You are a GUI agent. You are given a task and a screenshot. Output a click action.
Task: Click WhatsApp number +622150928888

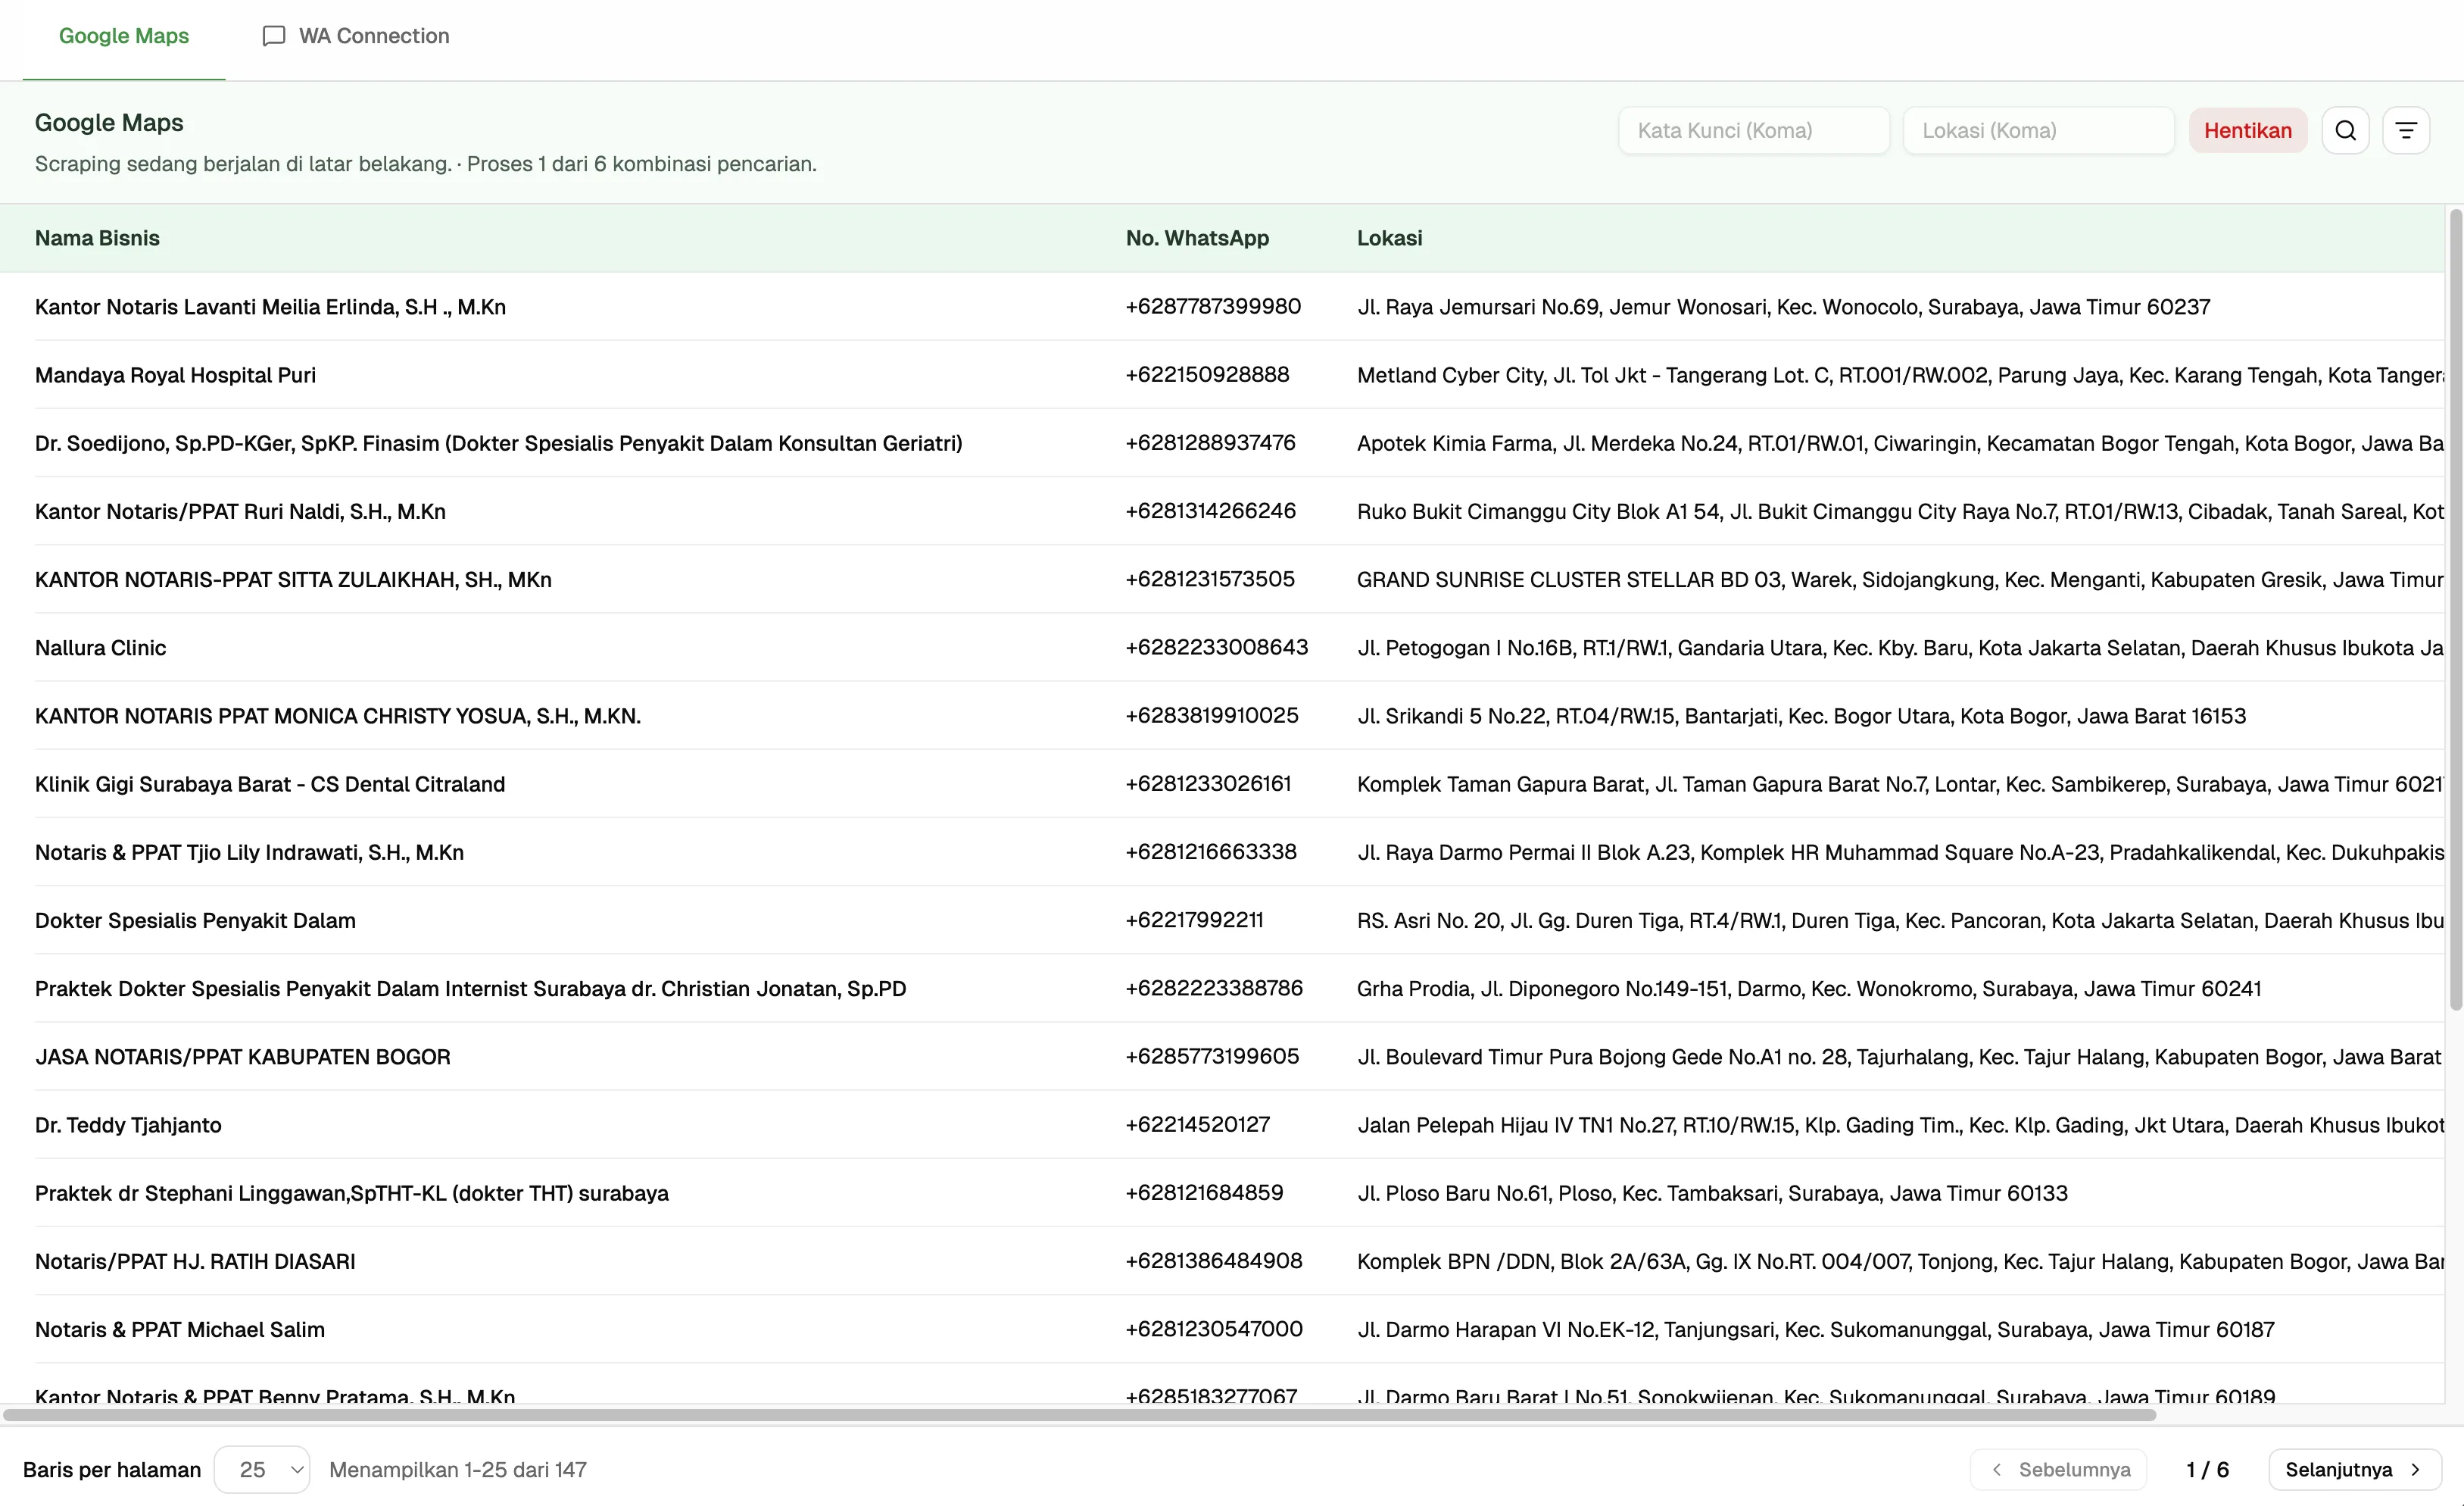1207,374
